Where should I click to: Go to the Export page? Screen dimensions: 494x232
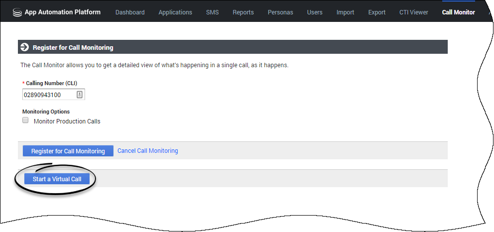(x=377, y=12)
